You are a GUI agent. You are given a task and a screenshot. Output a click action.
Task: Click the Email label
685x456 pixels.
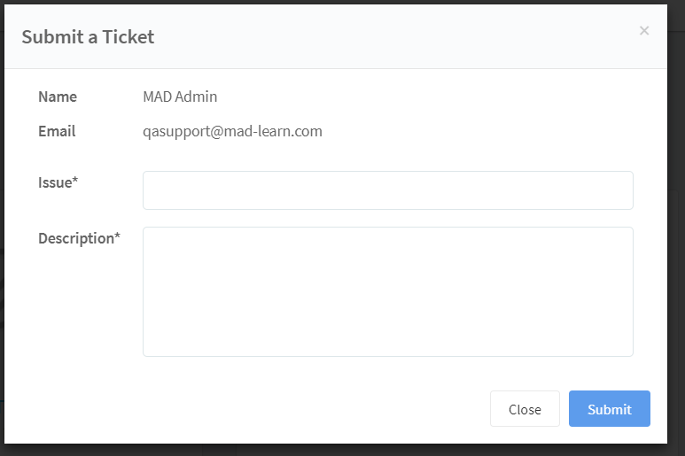[57, 131]
